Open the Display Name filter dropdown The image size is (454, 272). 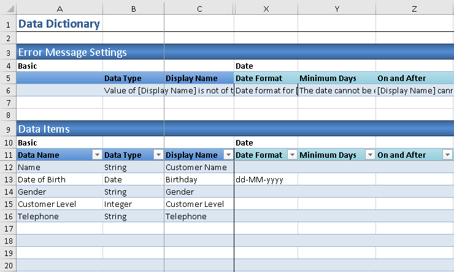(x=228, y=155)
